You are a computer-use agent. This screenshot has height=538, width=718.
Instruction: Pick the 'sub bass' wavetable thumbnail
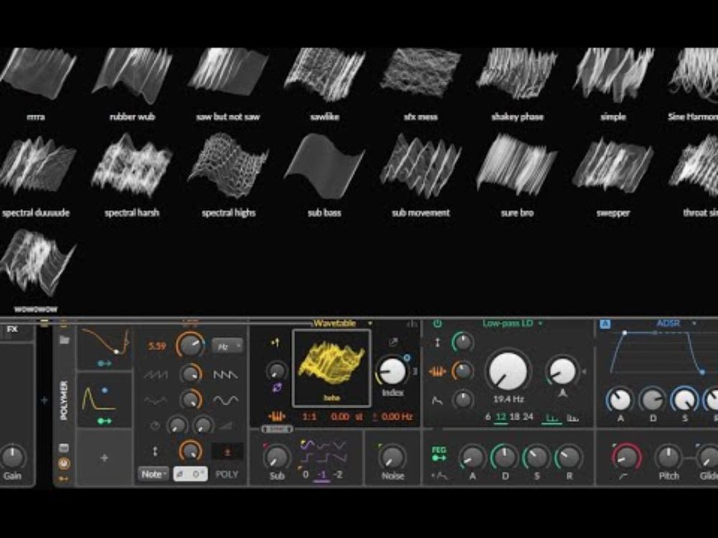[x=325, y=166]
